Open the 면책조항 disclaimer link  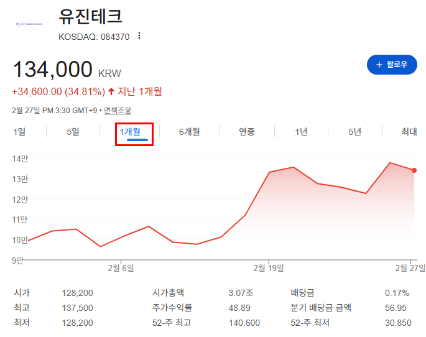click(118, 110)
